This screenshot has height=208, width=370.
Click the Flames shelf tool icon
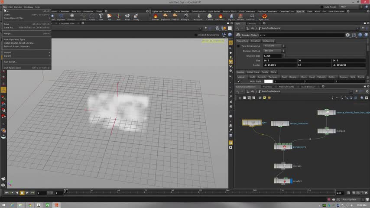tap(156, 17)
